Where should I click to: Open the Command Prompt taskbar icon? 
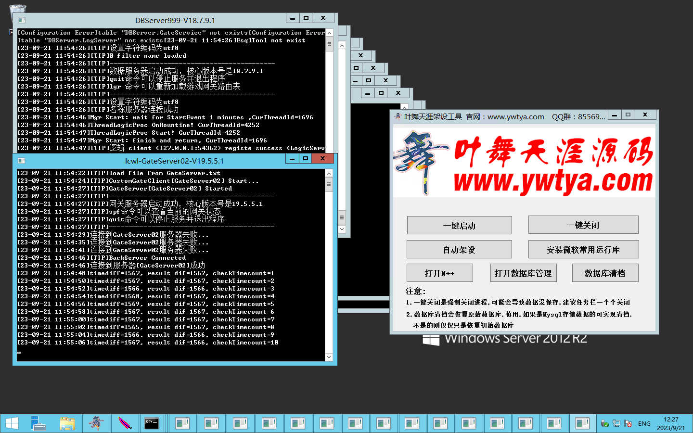click(x=153, y=423)
